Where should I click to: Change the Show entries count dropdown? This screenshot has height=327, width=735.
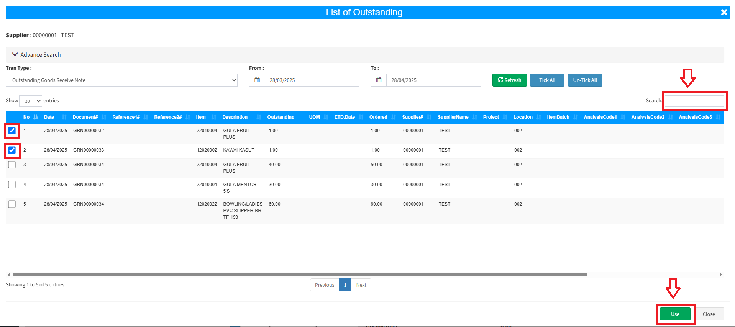[31, 101]
